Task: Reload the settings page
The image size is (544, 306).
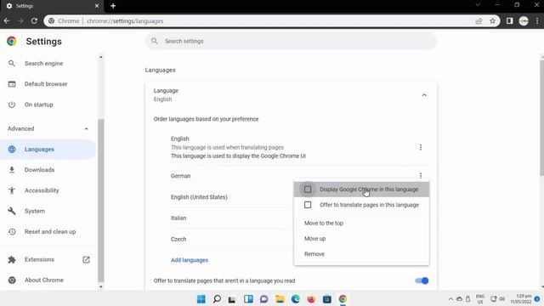Action: tap(34, 20)
